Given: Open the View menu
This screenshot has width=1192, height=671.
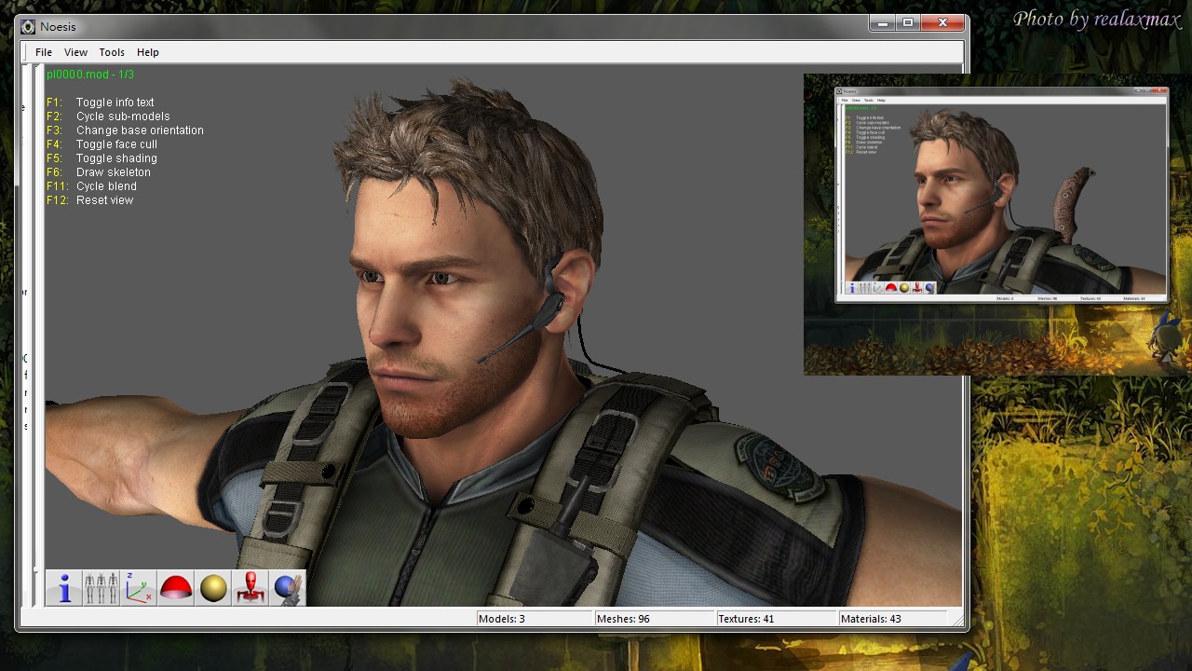Looking at the screenshot, I should click(x=75, y=52).
